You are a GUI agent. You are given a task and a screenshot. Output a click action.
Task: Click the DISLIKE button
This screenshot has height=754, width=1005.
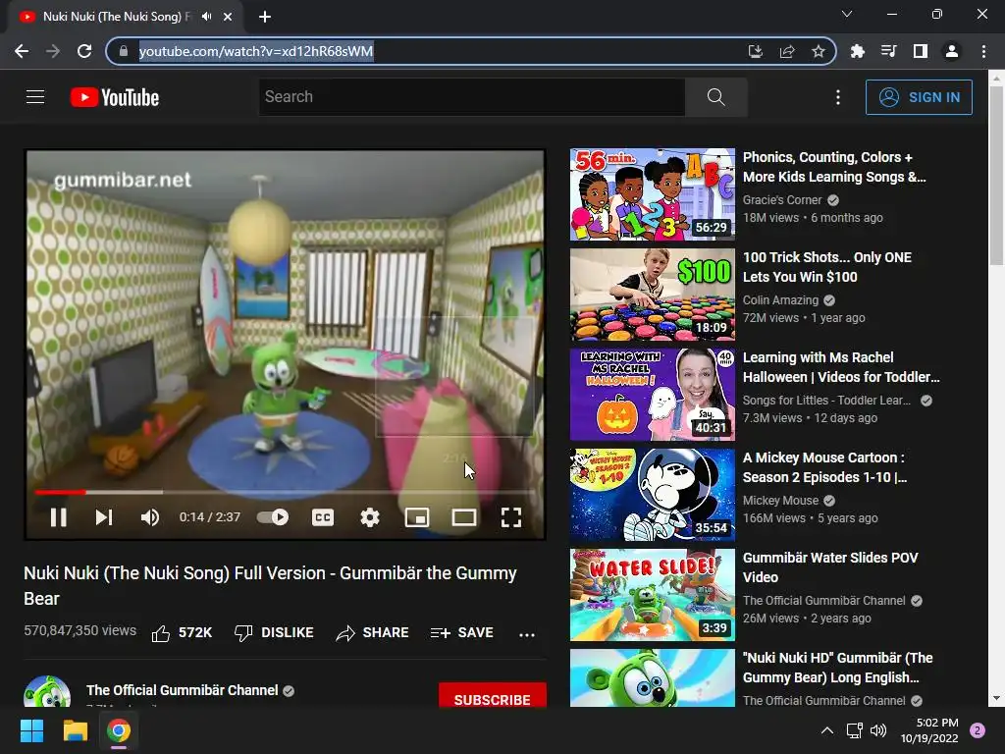274,633
